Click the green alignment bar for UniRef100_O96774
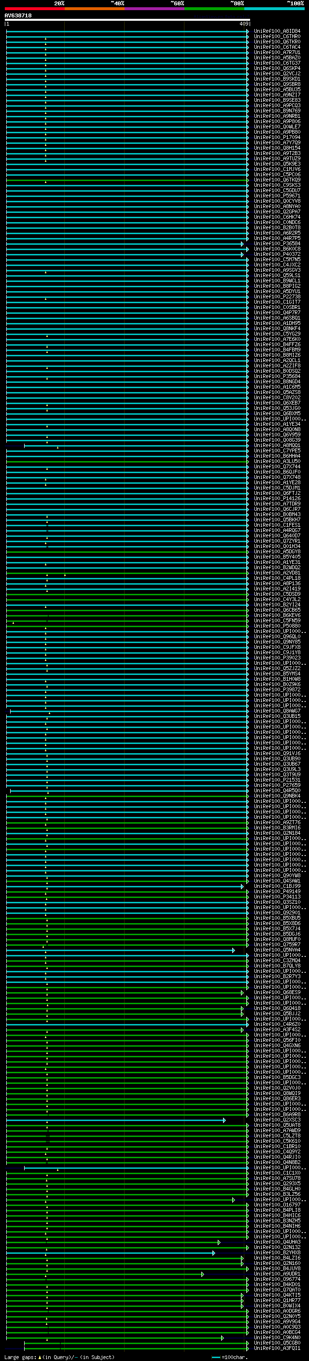Screen dimensions: 309x1361 (127, 1279)
